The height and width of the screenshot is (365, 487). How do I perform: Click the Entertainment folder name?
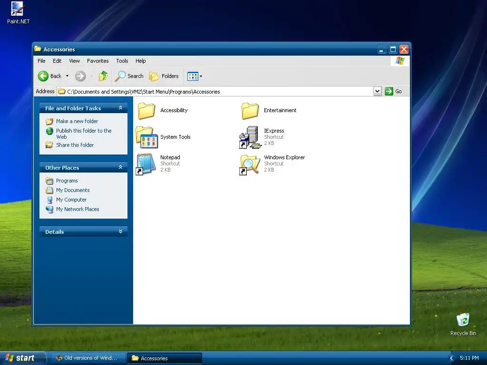tap(280, 110)
